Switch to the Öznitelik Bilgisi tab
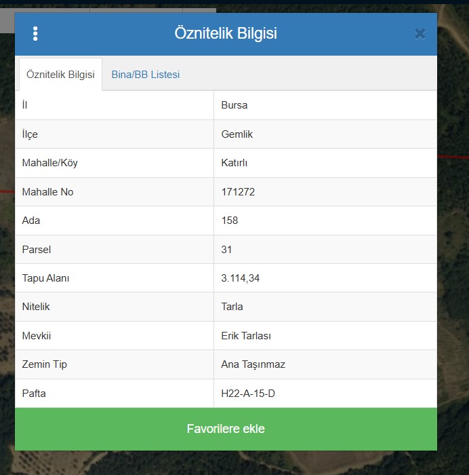Viewport: 469px width, 475px height. point(60,75)
